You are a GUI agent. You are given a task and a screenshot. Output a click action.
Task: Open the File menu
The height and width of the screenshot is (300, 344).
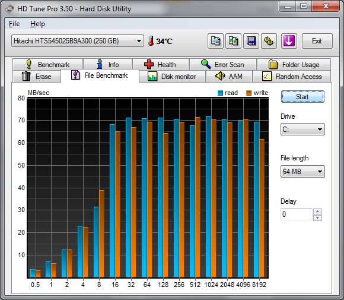click(x=14, y=24)
